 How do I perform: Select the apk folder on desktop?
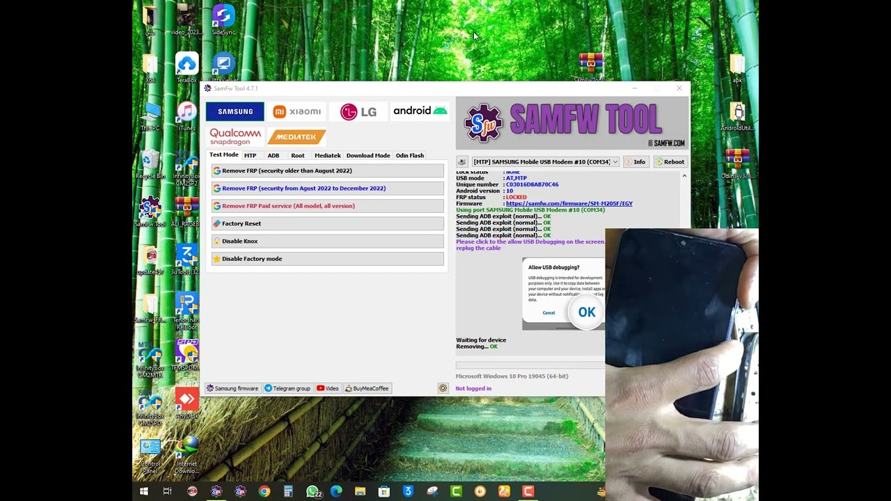click(x=737, y=67)
